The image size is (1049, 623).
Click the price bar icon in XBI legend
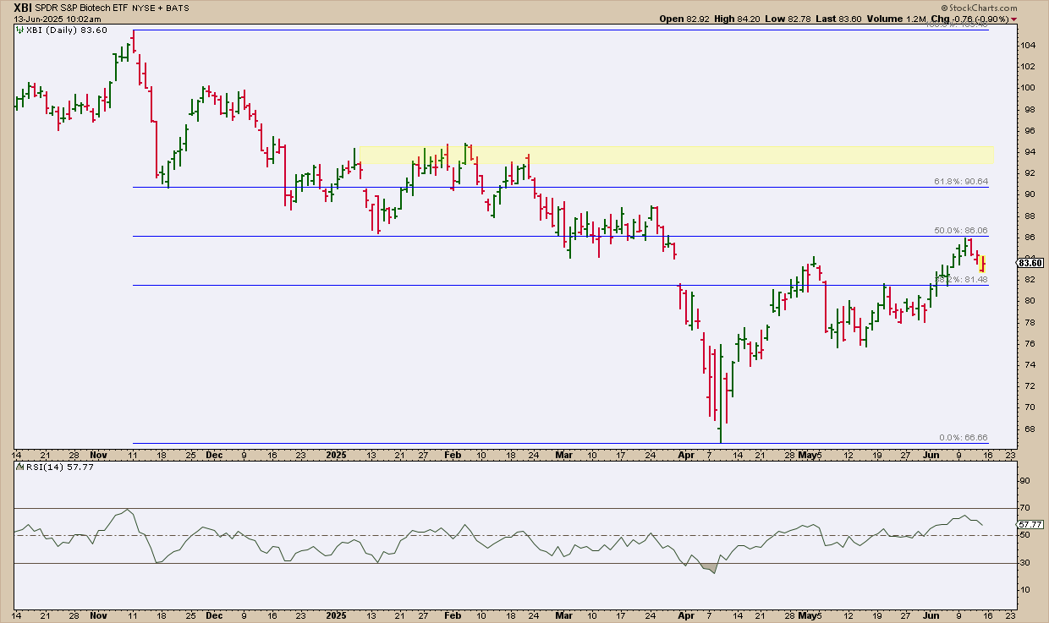tap(20, 30)
